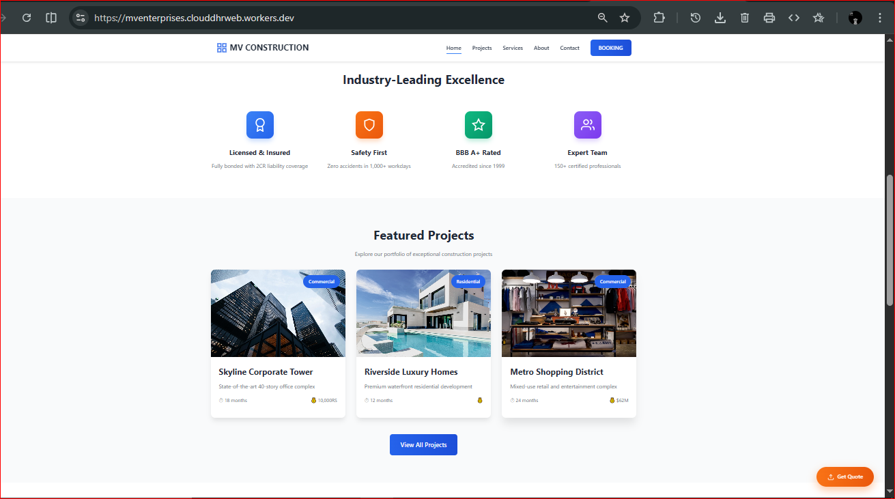Open downloads from the toolbar

coord(720,18)
